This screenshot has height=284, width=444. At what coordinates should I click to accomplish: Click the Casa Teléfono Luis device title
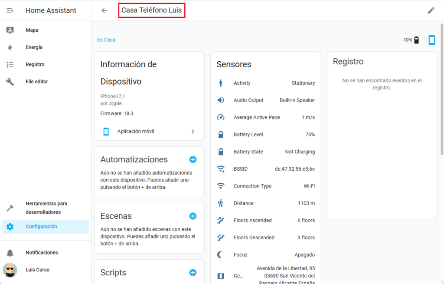coord(151,10)
